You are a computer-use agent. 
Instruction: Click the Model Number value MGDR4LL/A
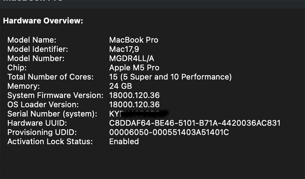132,58
